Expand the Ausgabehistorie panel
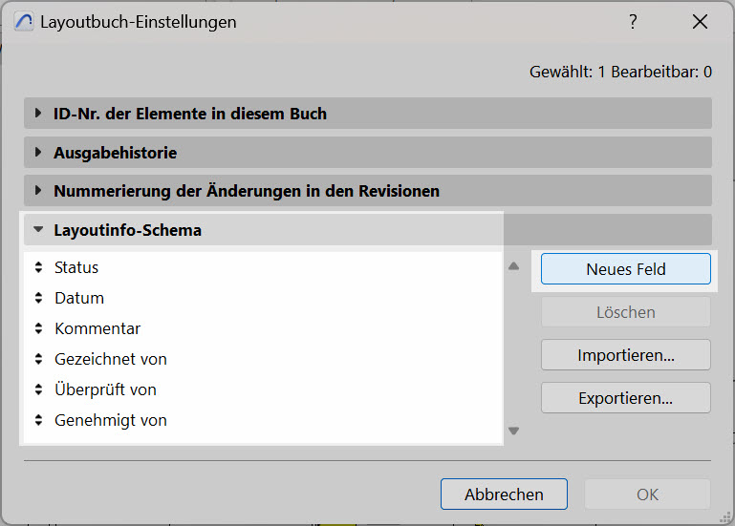This screenshot has width=735, height=526. (x=368, y=152)
